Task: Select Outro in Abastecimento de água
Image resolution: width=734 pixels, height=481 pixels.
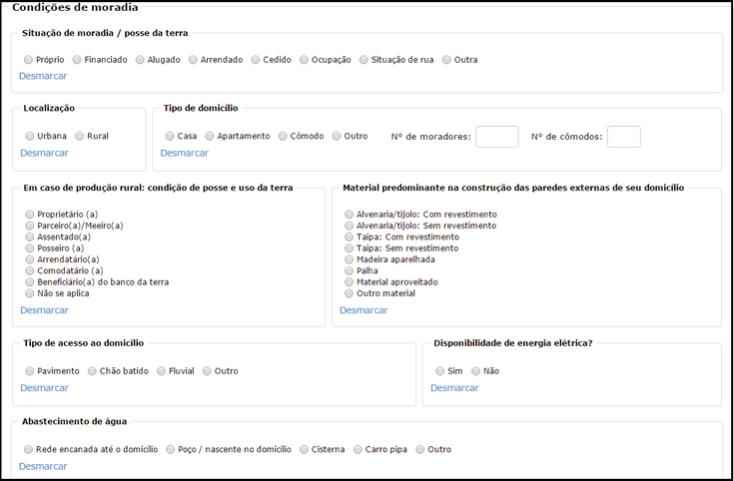Action: 420,449
